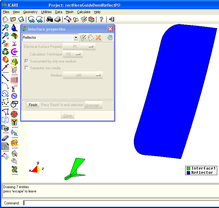
Task: Select the wireframe volume cube tool
Action: (x=5, y=120)
